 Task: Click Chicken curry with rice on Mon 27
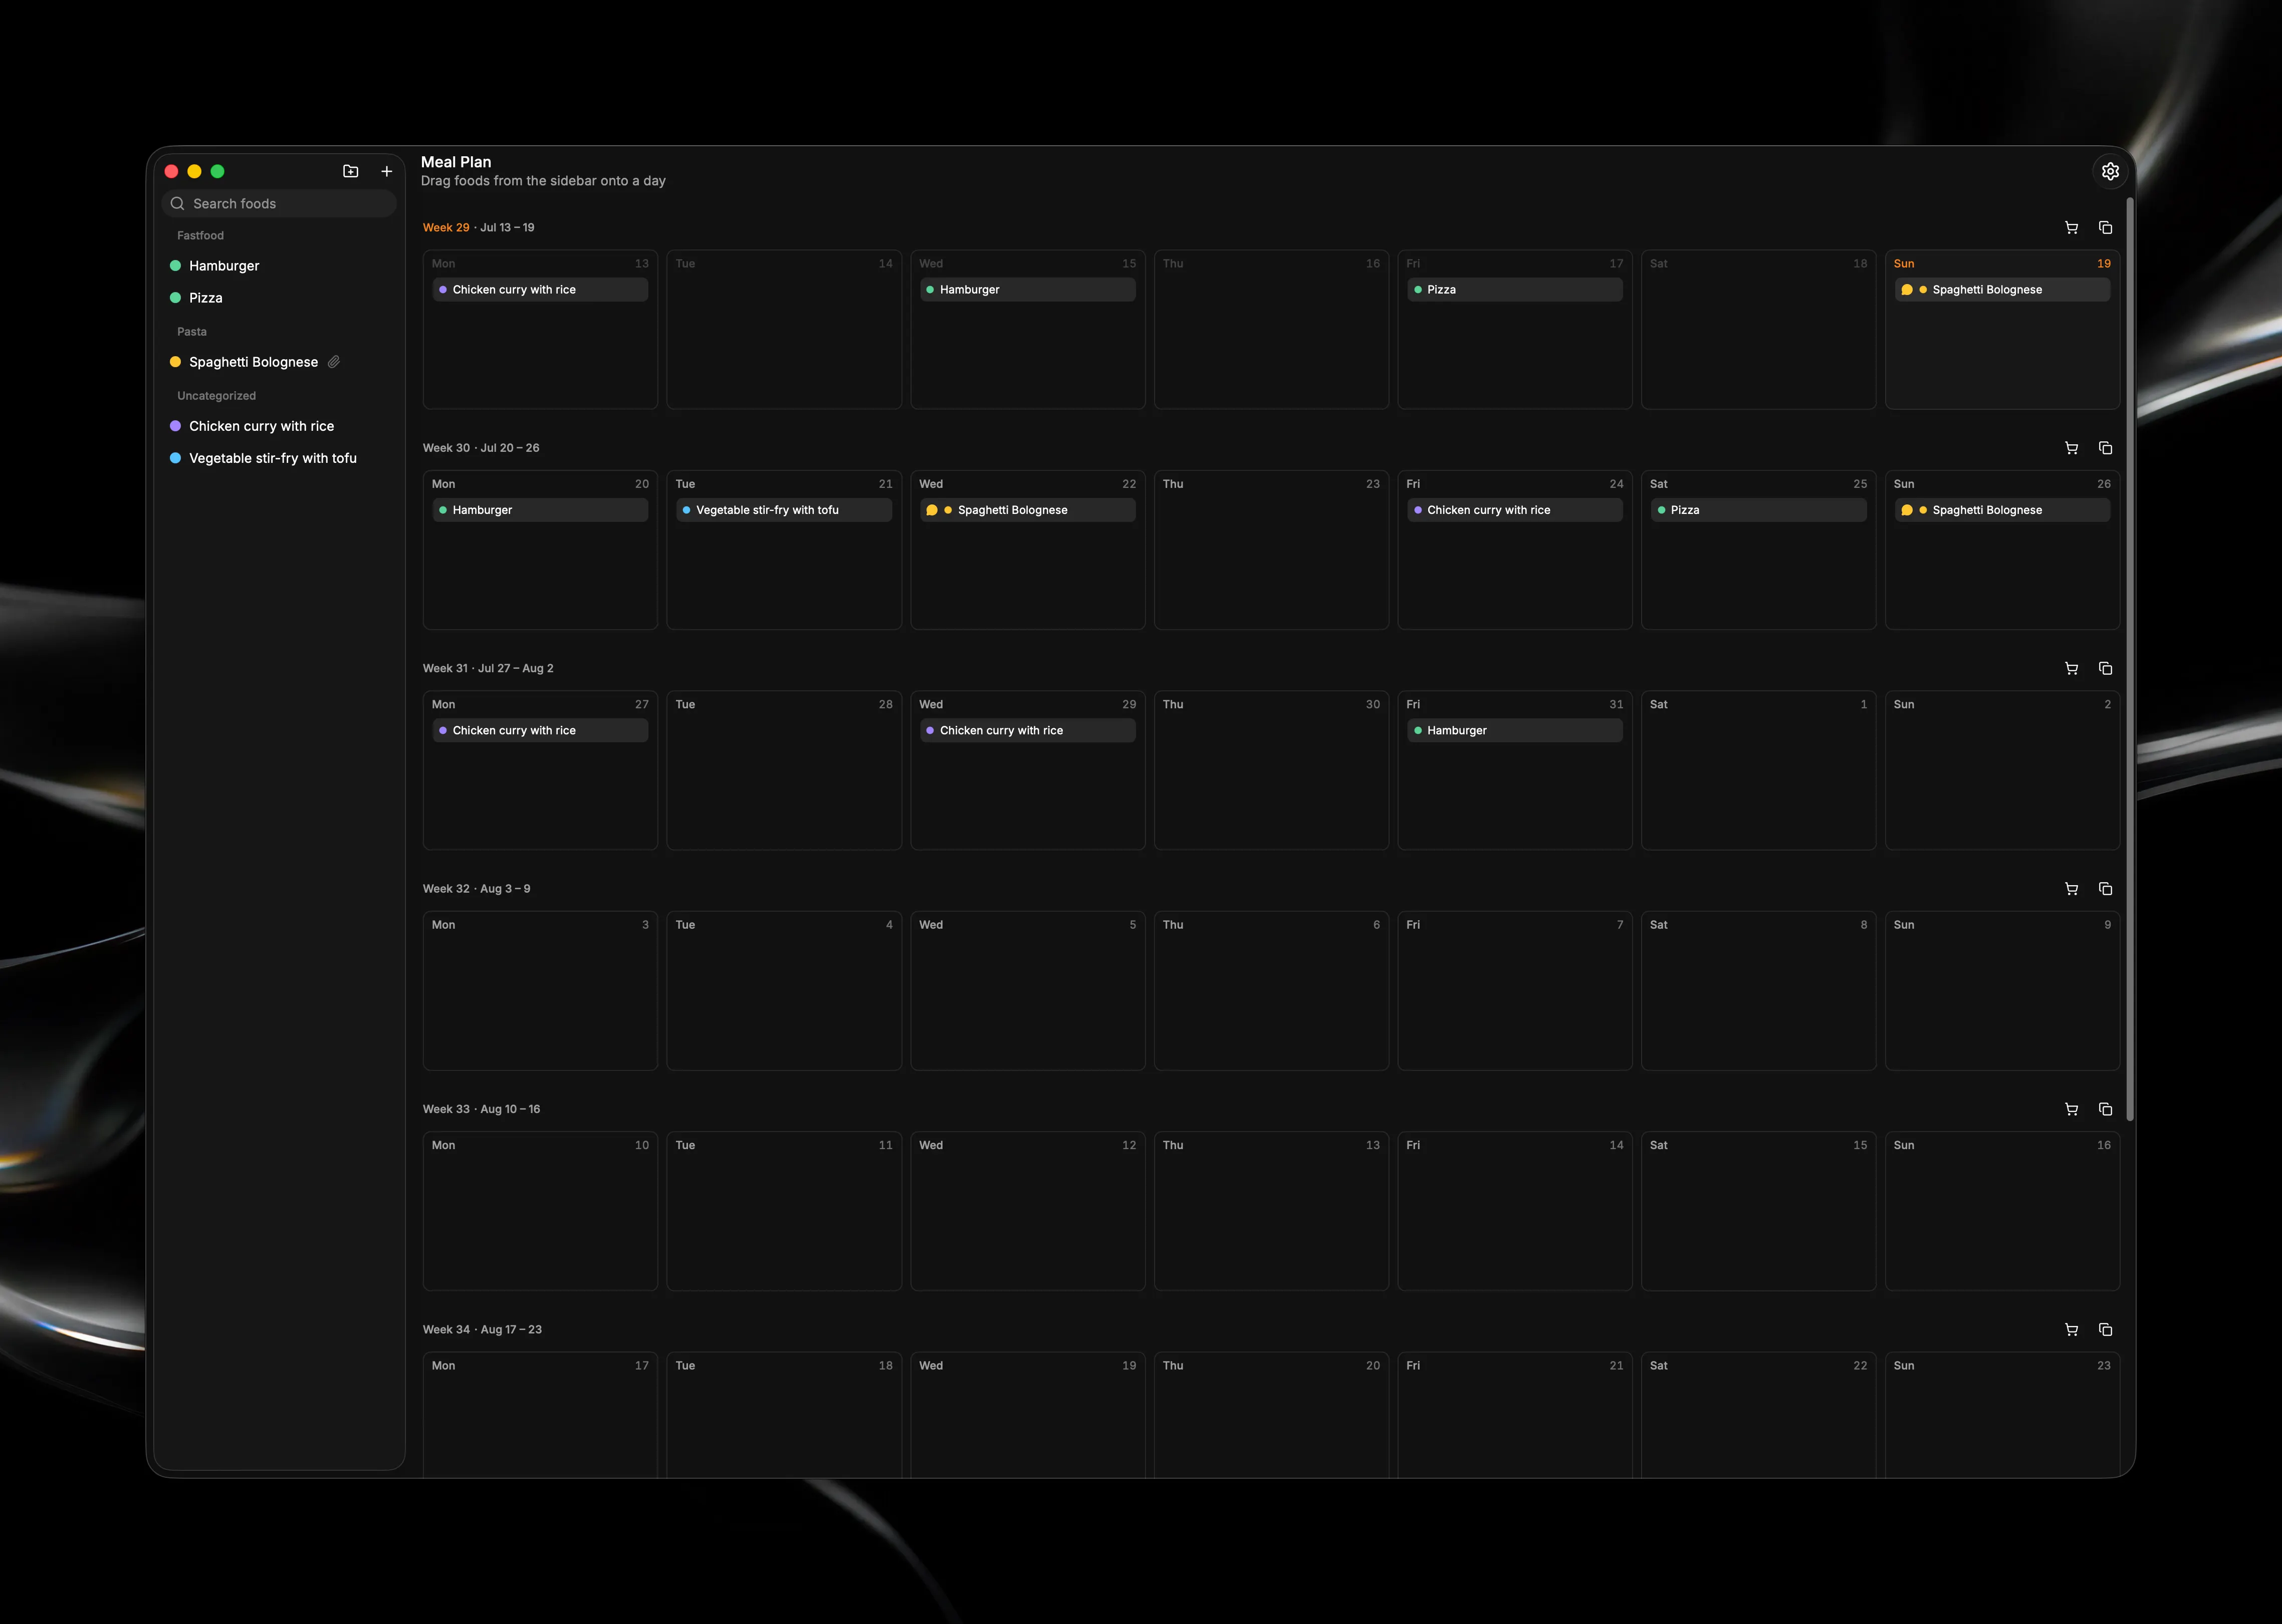point(540,731)
